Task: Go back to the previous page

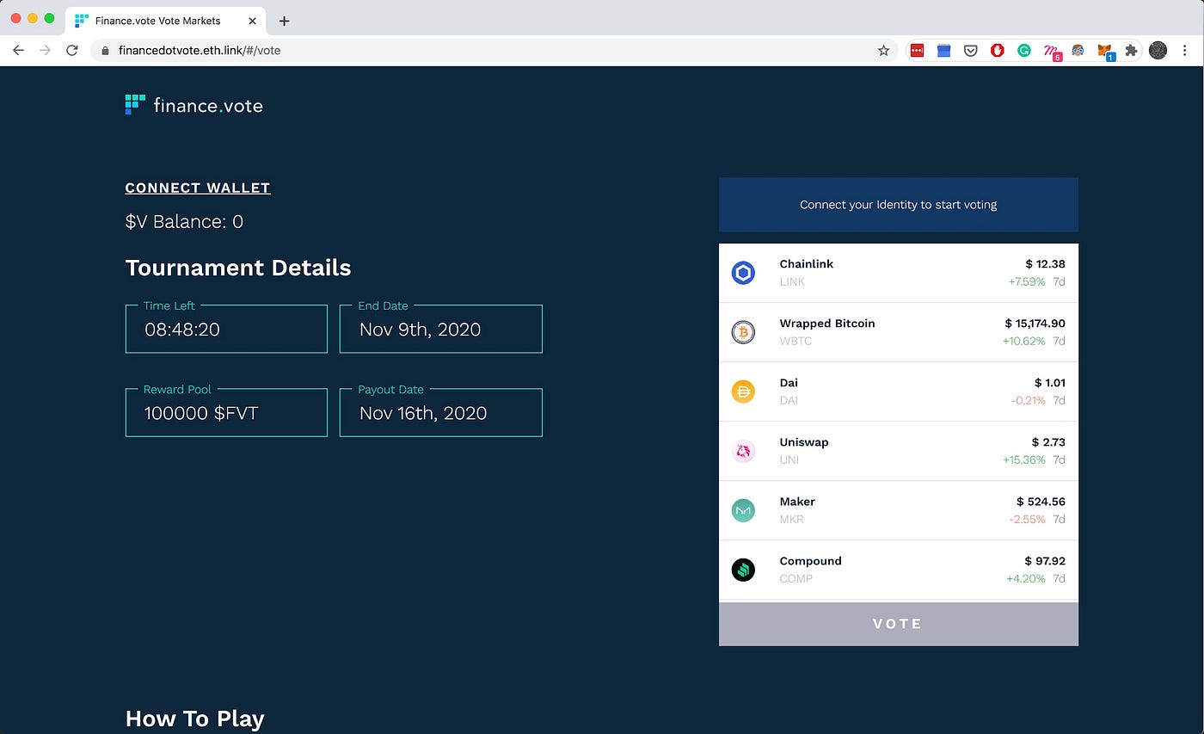Action: 18,51
